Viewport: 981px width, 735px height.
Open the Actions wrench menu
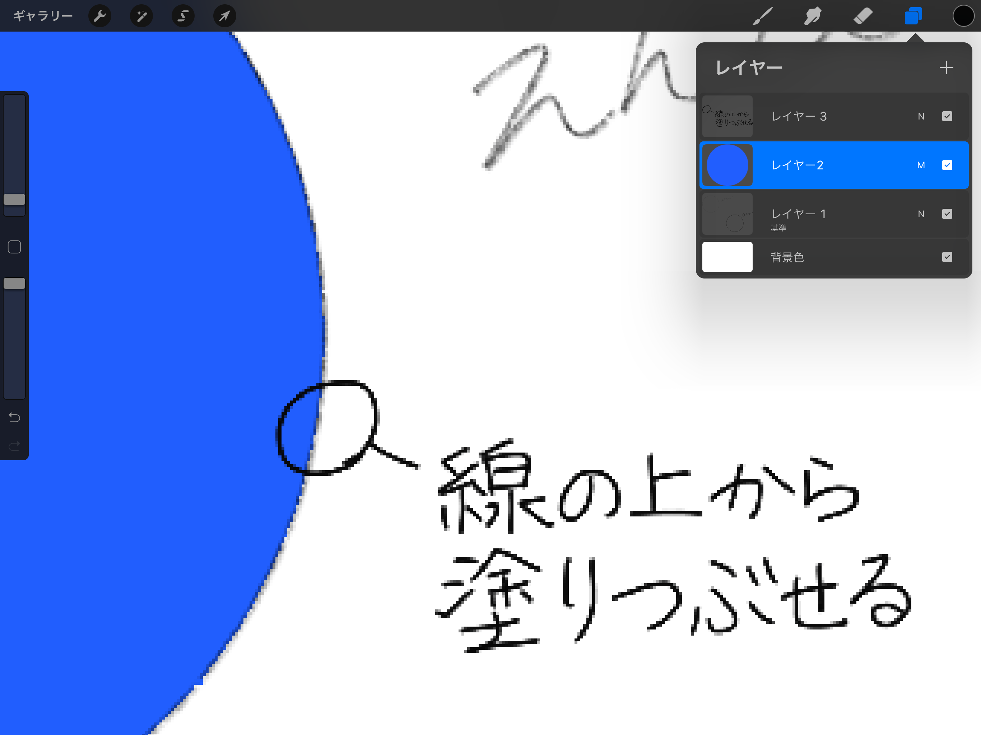click(x=100, y=16)
